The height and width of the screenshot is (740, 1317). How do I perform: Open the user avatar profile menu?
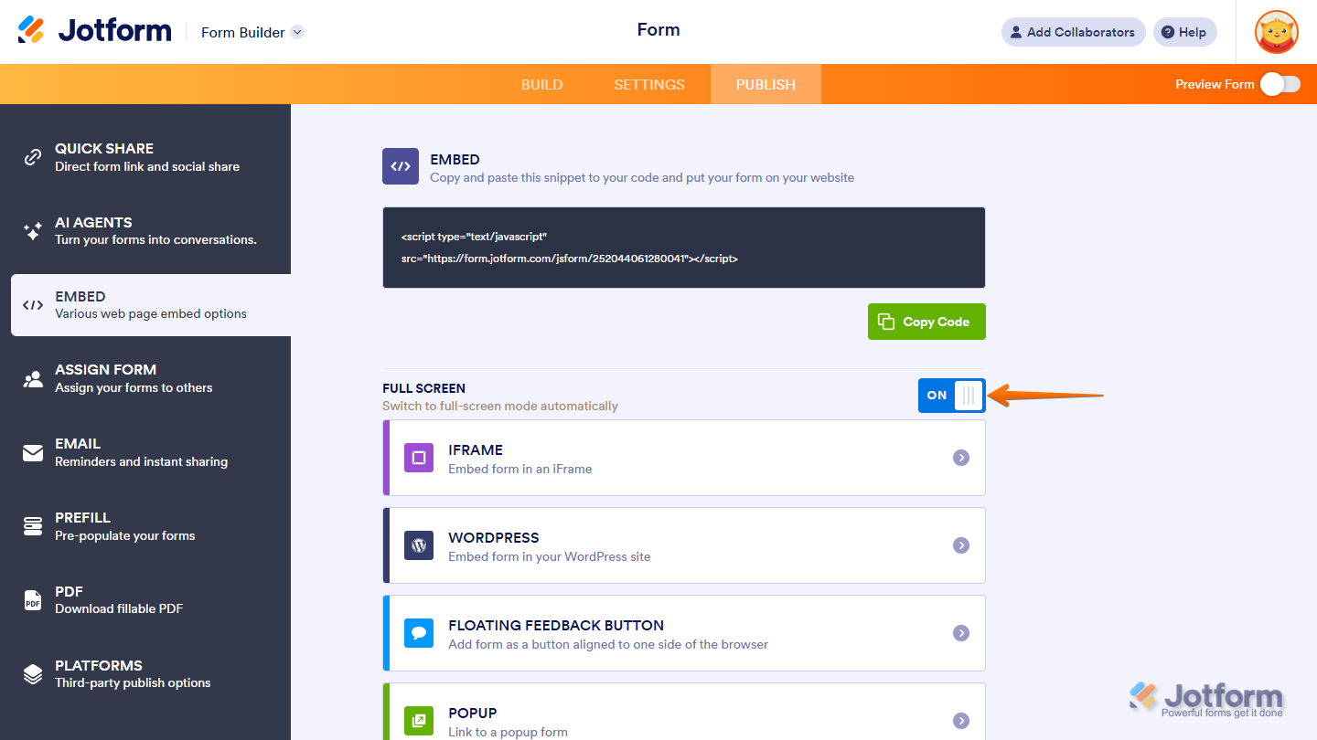tap(1276, 32)
